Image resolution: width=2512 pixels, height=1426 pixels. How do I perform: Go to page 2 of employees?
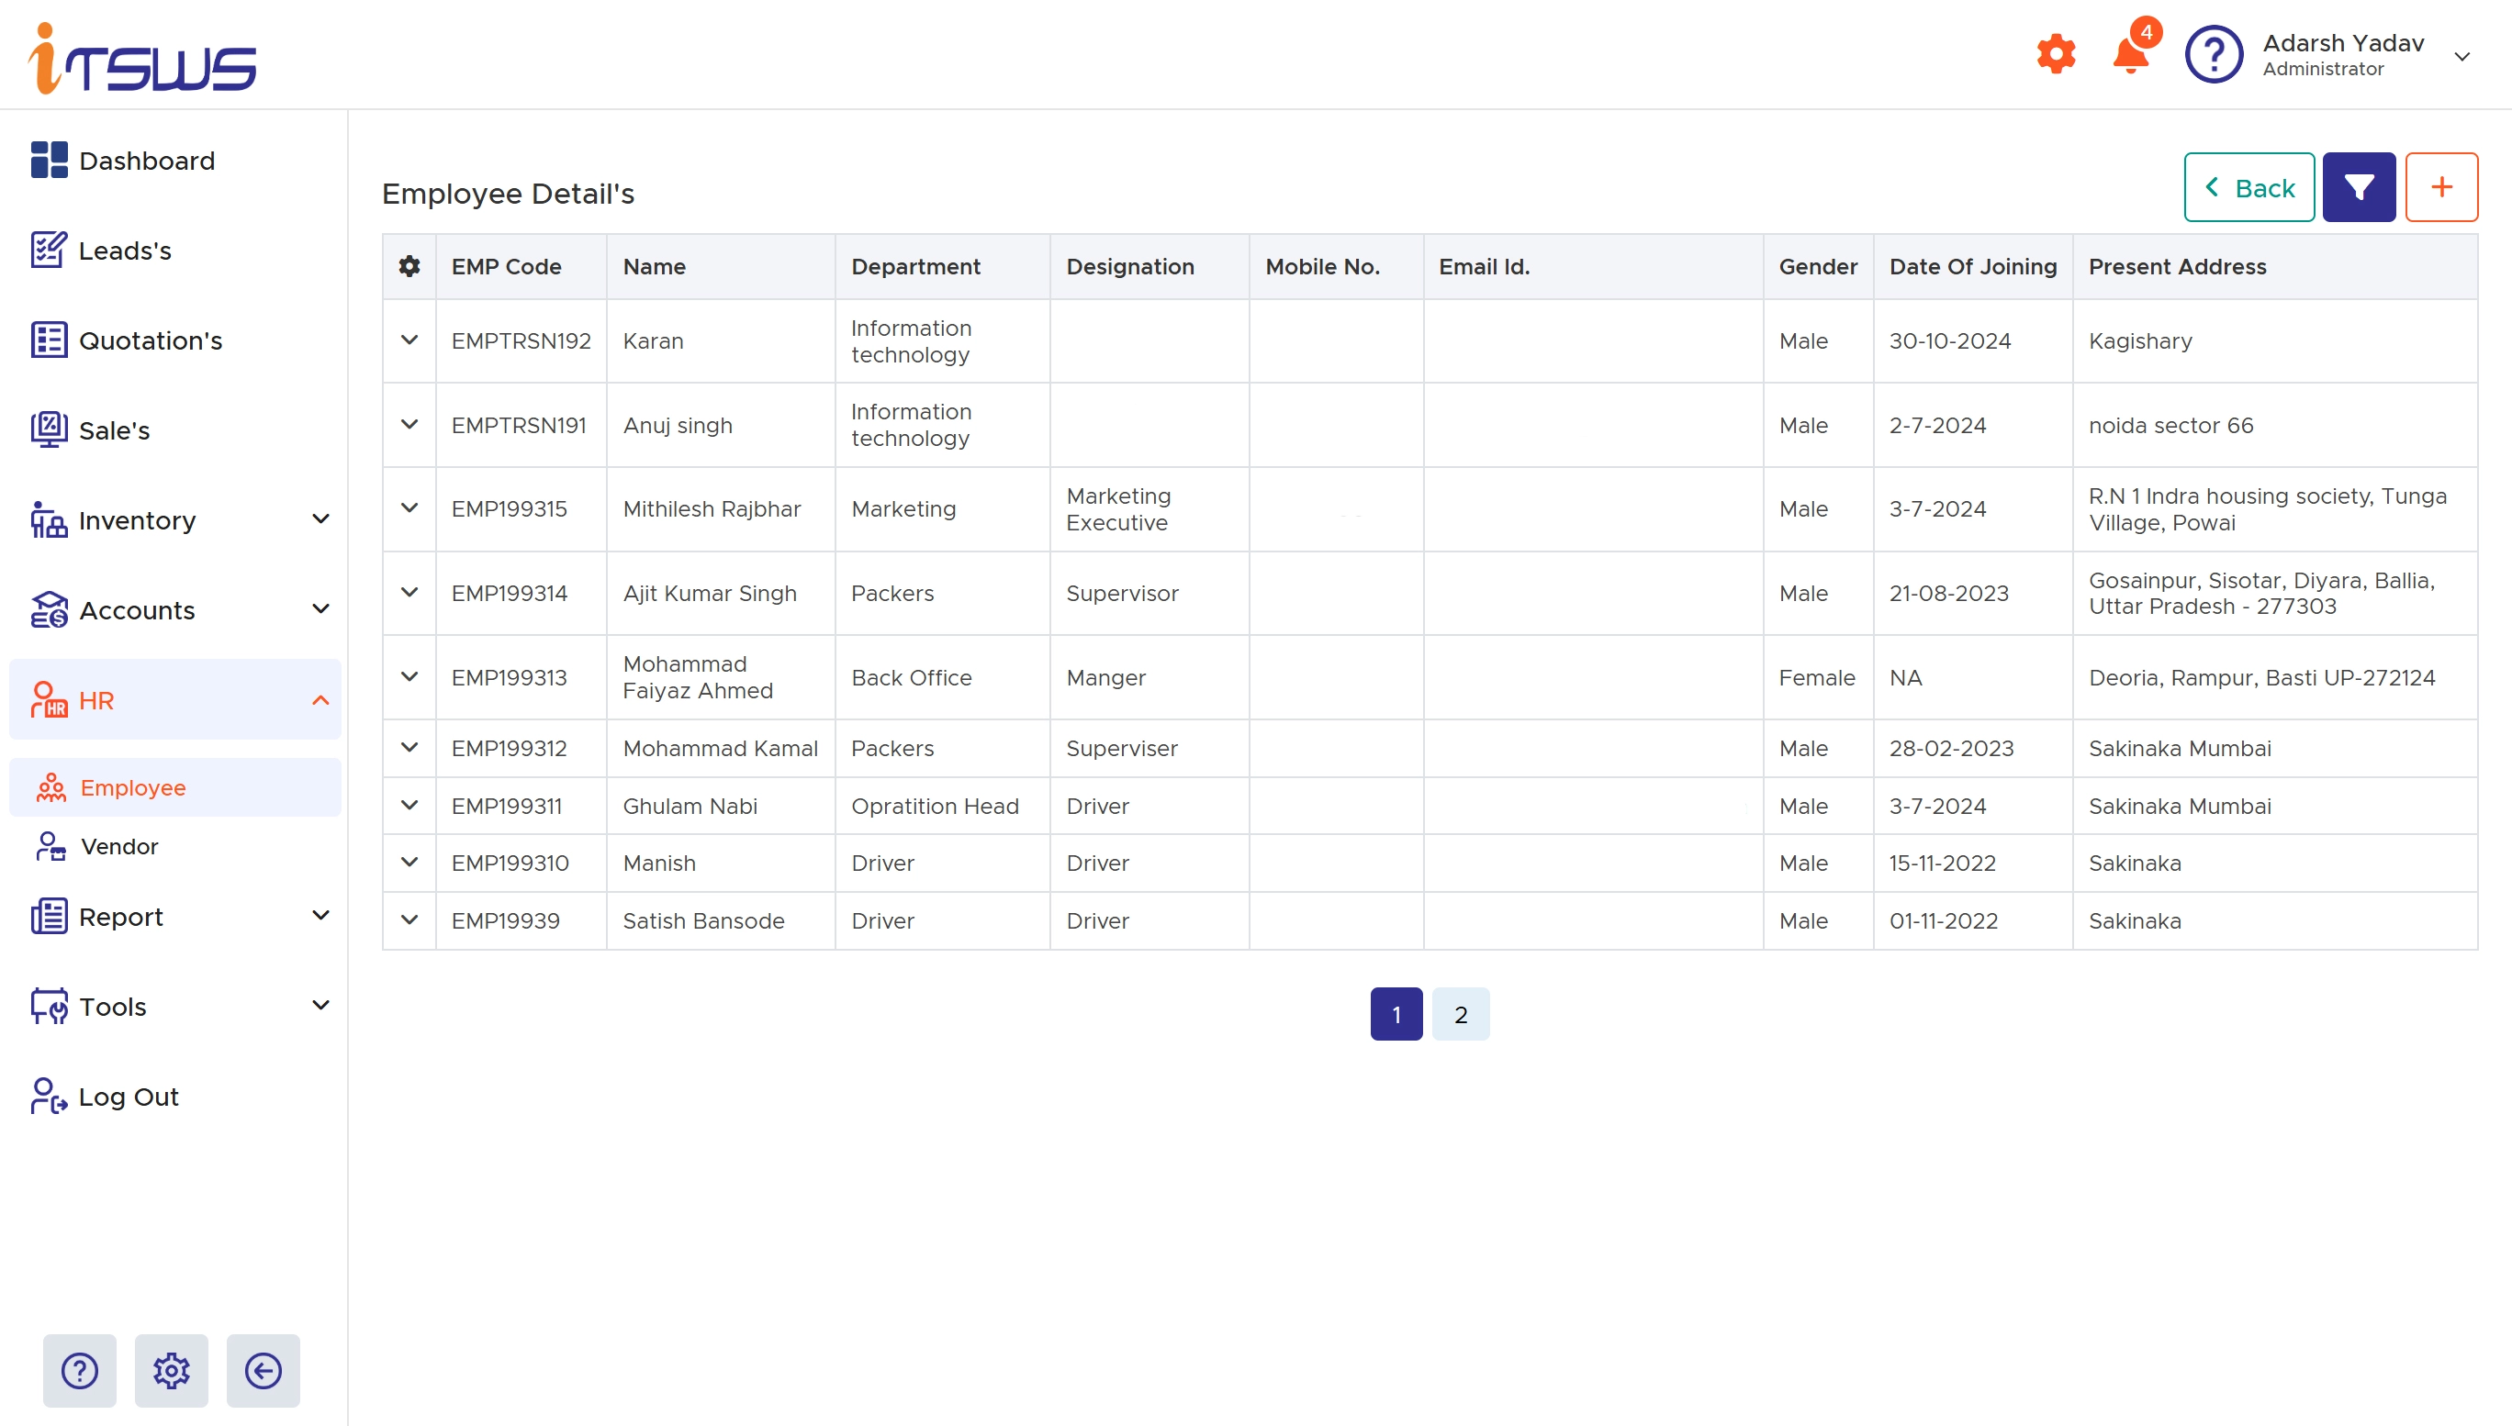tap(1460, 1014)
